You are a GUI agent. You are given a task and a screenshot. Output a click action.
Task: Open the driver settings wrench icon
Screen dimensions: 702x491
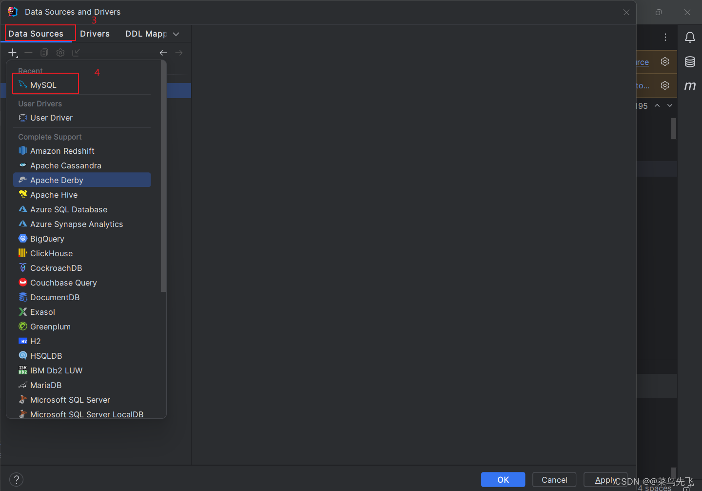pyautogui.click(x=60, y=53)
